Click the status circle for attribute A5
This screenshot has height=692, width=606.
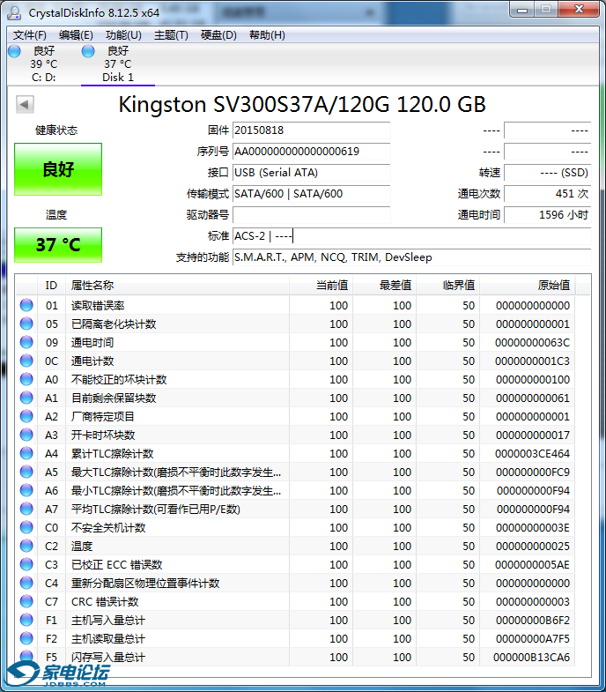coord(26,472)
